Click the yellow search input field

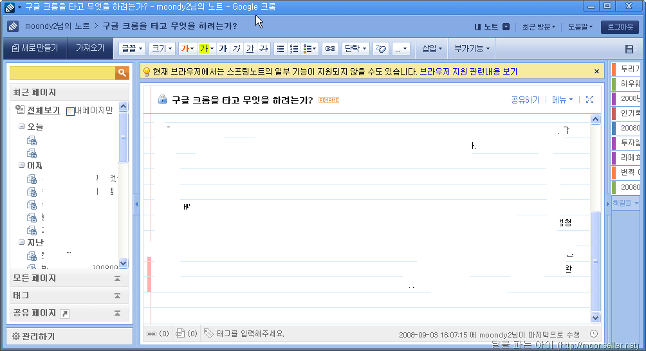(x=62, y=73)
